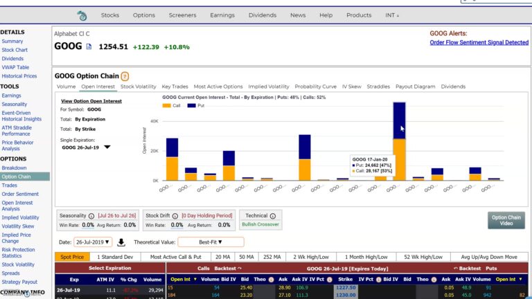Select the 2 Wk High/Low toggle

coord(311,257)
